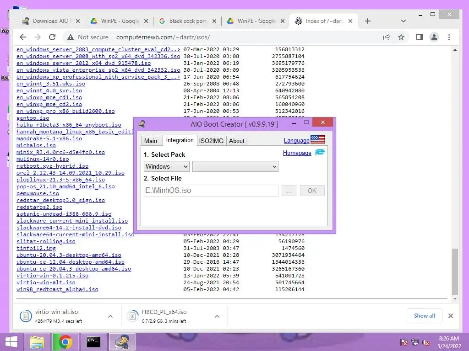
Task: Click the browse '...' button
Action: (x=289, y=191)
